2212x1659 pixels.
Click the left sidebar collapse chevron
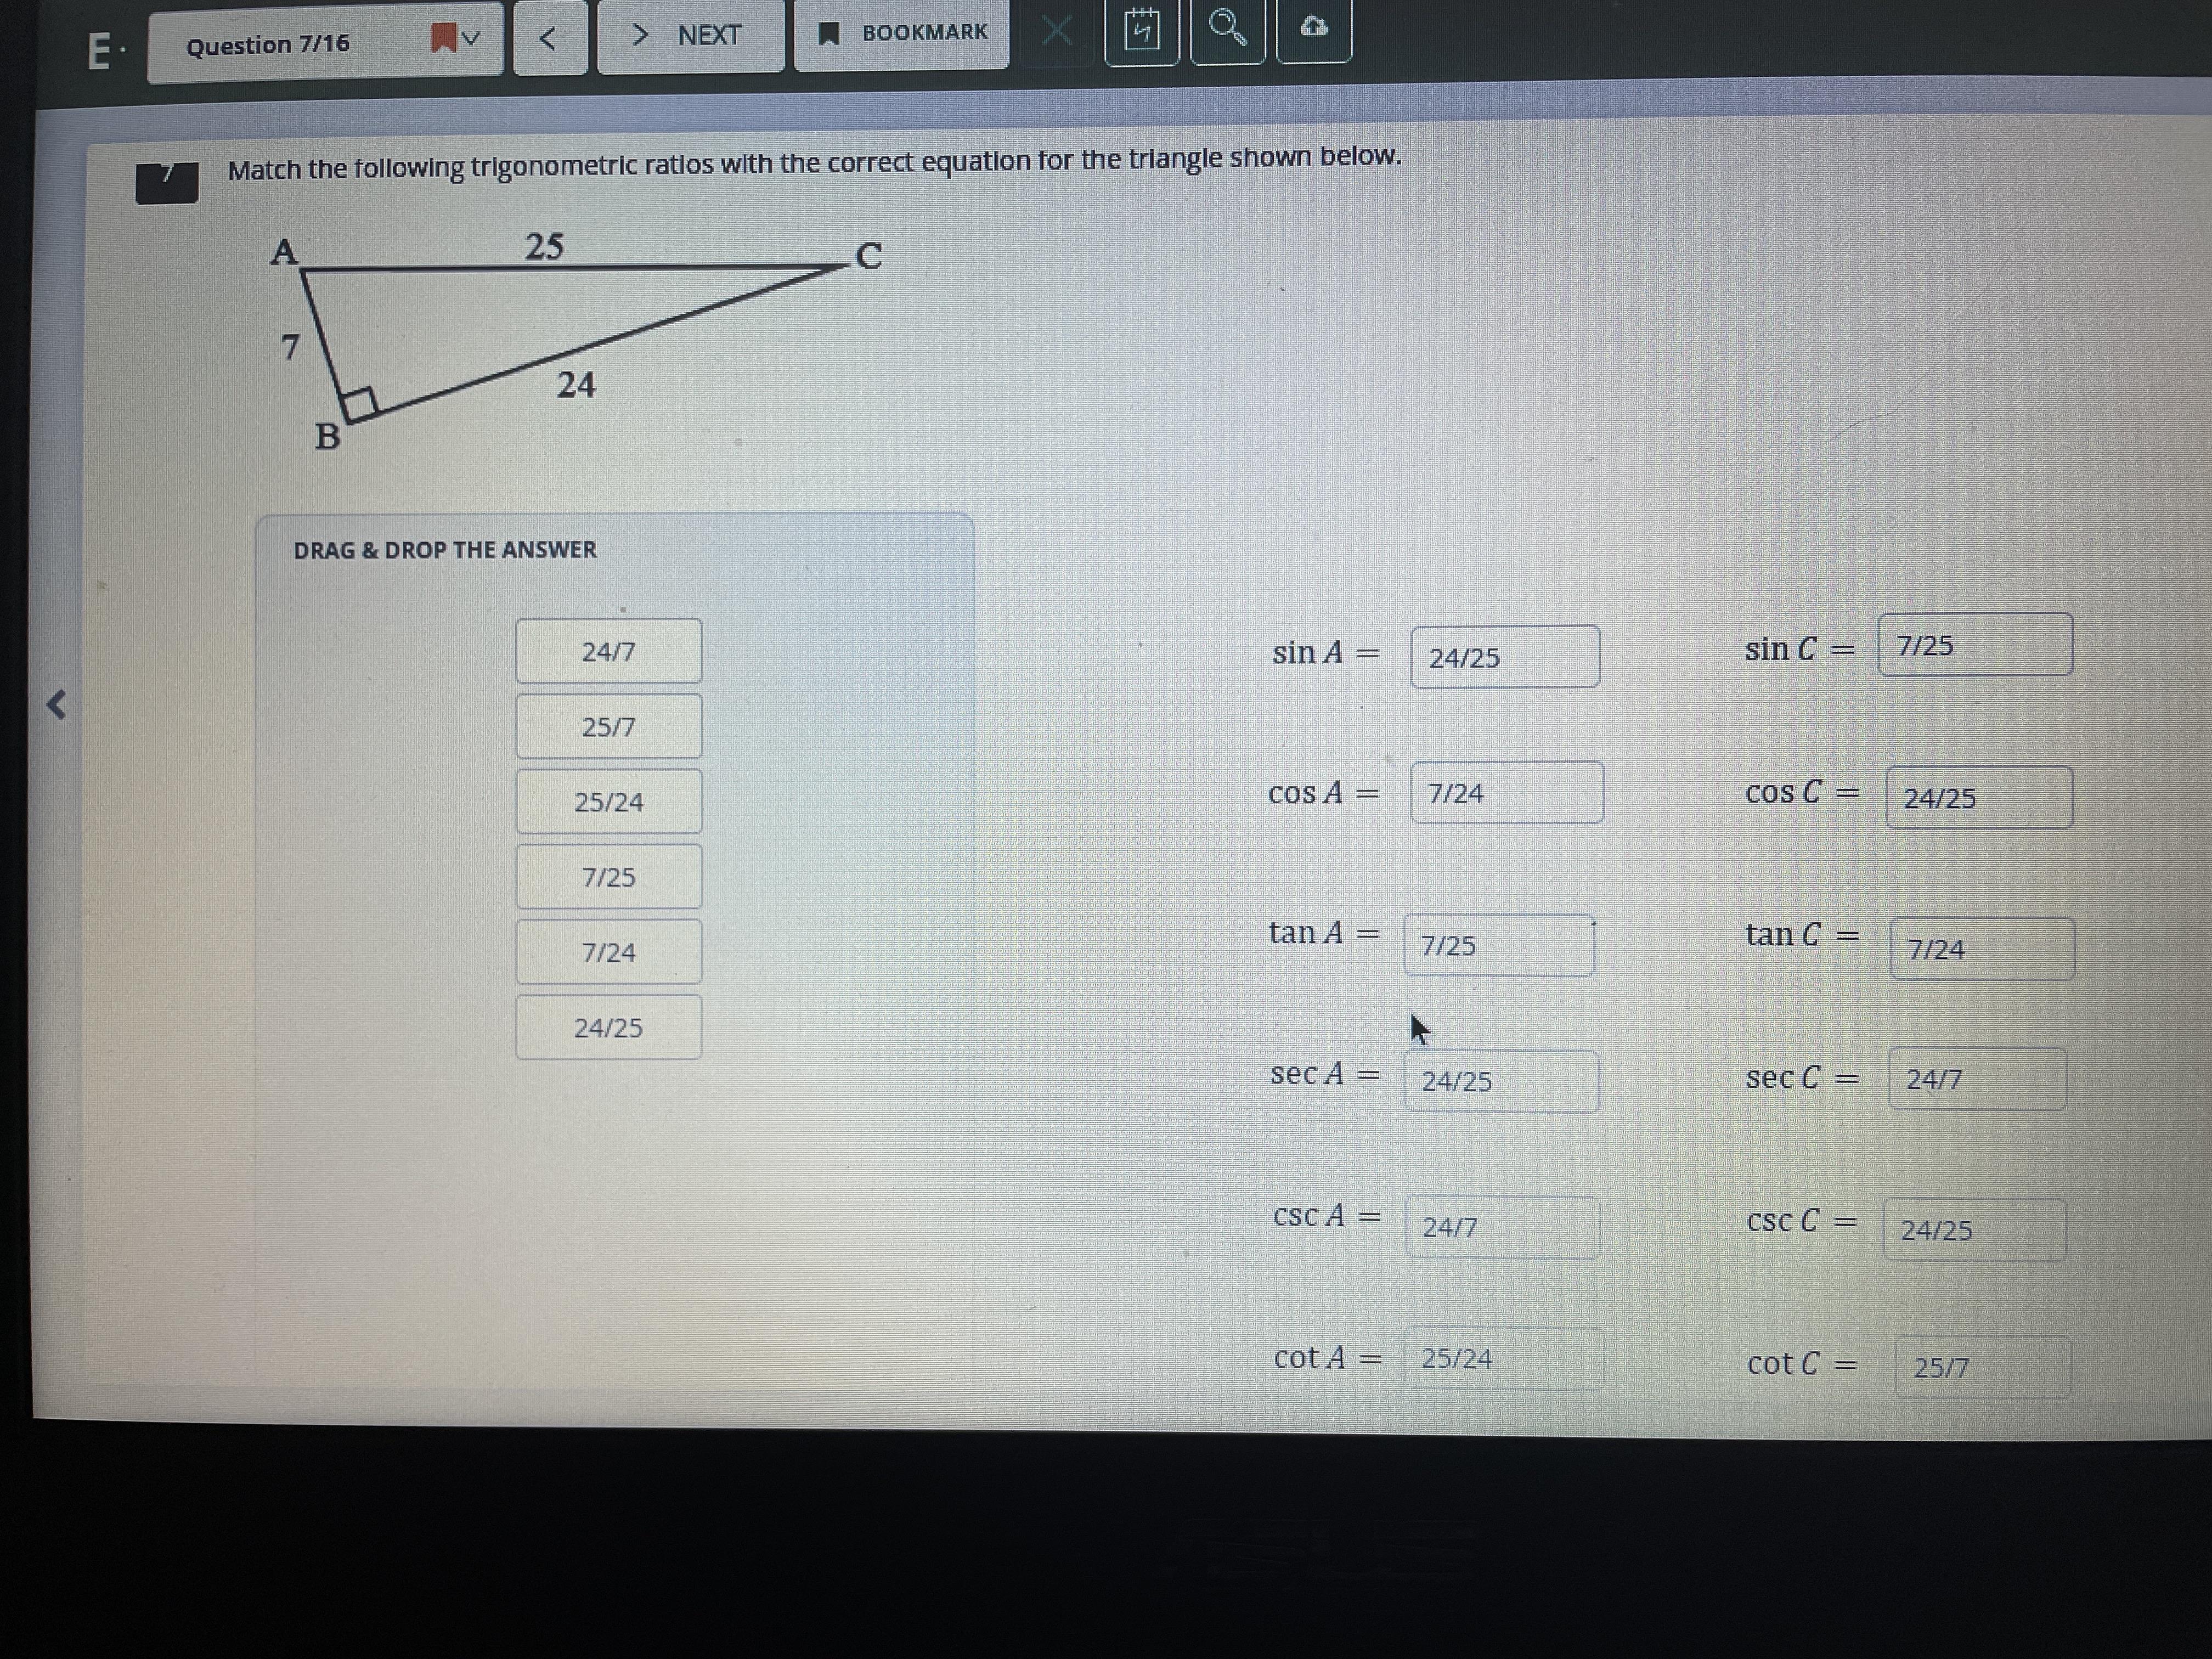[x=57, y=705]
